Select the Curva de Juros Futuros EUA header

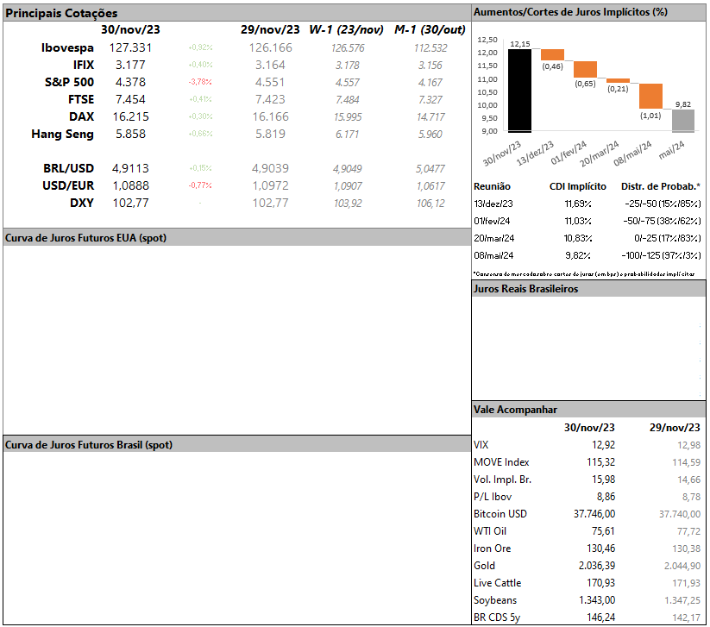[x=85, y=238]
